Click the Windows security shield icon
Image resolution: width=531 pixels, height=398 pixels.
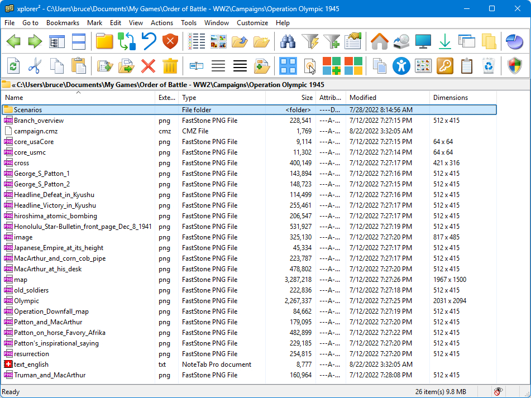(x=514, y=66)
